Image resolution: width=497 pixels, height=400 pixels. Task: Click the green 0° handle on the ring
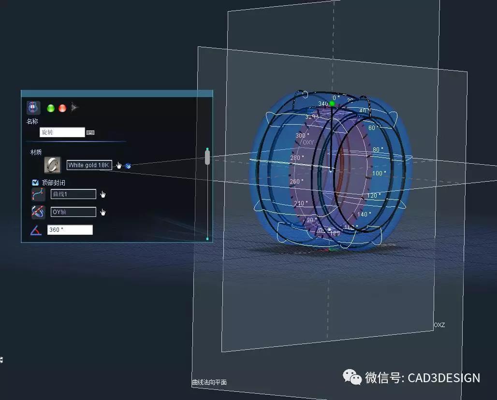tap(332, 103)
